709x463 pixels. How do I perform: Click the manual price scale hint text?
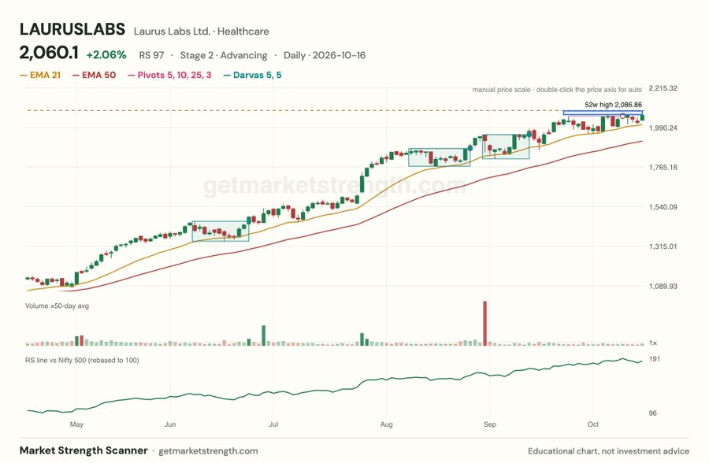point(557,90)
